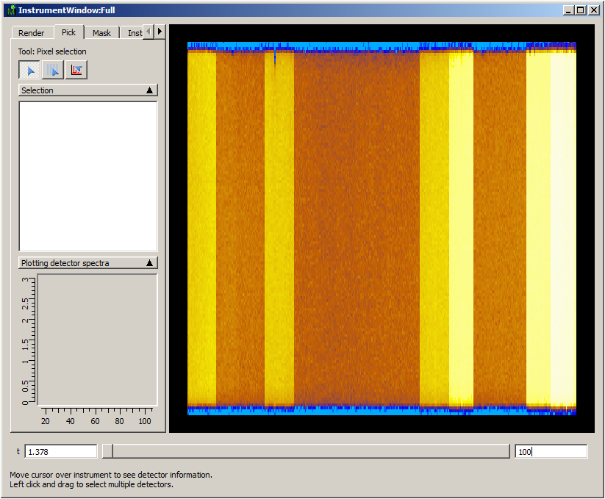Click the instrument detector image view
This screenshot has height=499, width=605.
click(382, 228)
